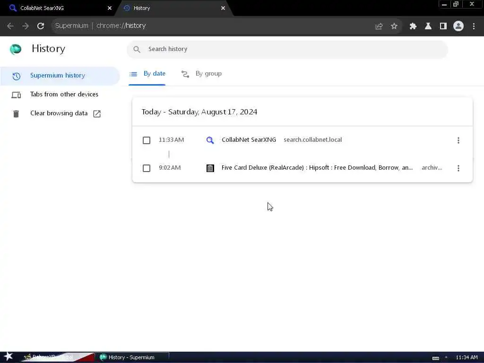Click the keyboard icon in system tray

tap(435, 358)
